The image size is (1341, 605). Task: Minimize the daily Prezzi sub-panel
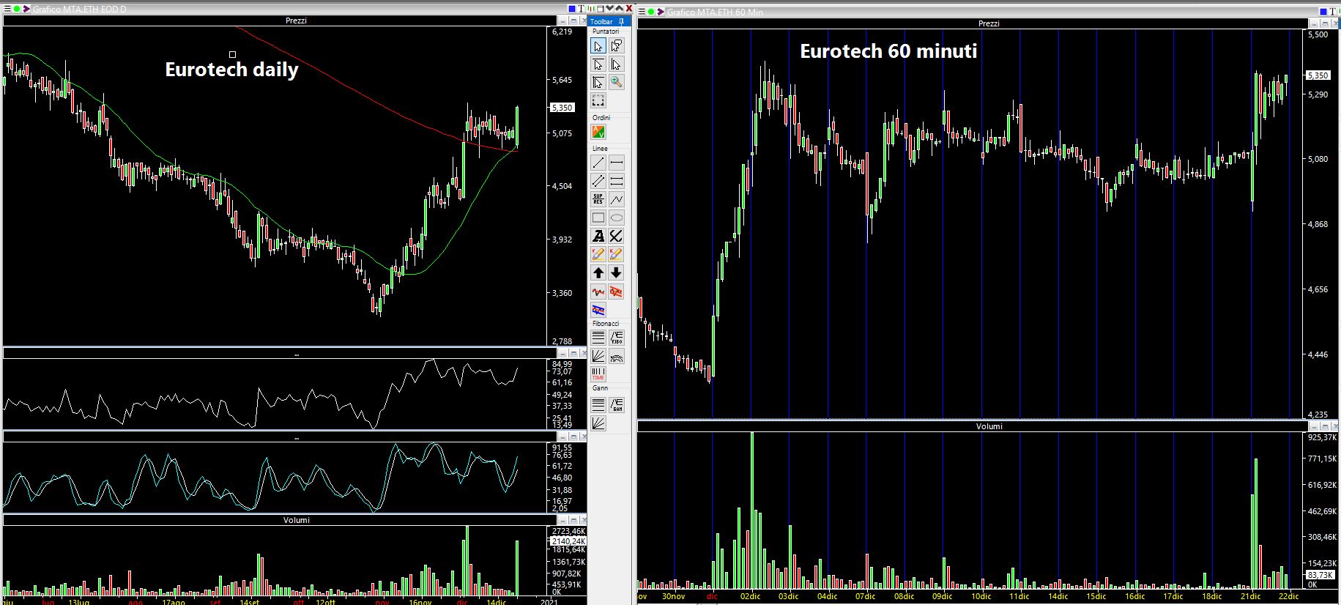(x=562, y=21)
